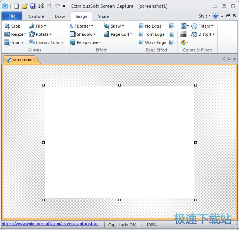239x230 pixels.
Task: Open the Draw ribbon tab
Action: click(60, 16)
